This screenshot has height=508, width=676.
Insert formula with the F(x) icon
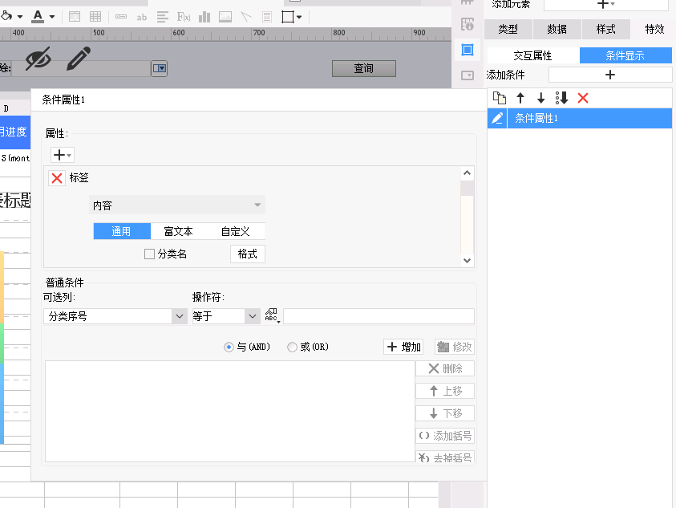183,17
